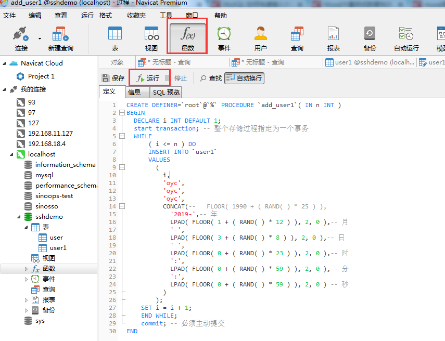The height and width of the screenshot is (341, 445).
Task: Click the 连接 connection toolbar icon
Action: [x=21, y=38]
